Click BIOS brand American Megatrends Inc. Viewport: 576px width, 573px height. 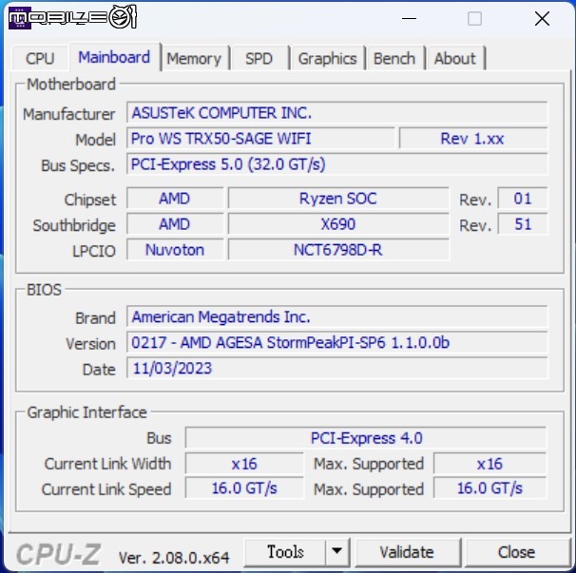336,316
